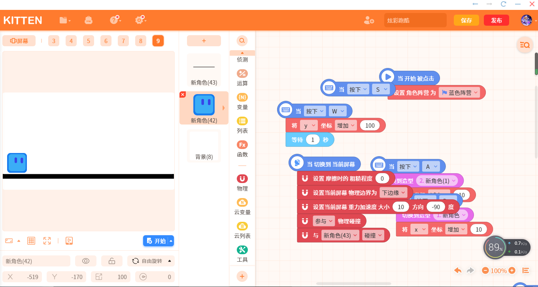This screenshot has width=538, height=287.
Task: Click the X position field -519
Action: (23, 277)
